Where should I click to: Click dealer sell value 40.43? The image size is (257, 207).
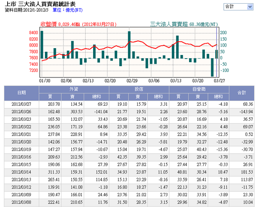click(202, 150)
